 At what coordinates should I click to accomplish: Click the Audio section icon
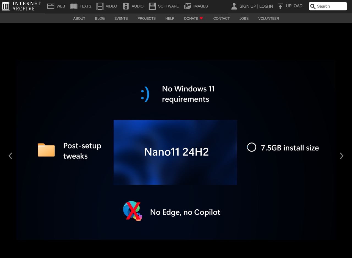tap(125, 6)
